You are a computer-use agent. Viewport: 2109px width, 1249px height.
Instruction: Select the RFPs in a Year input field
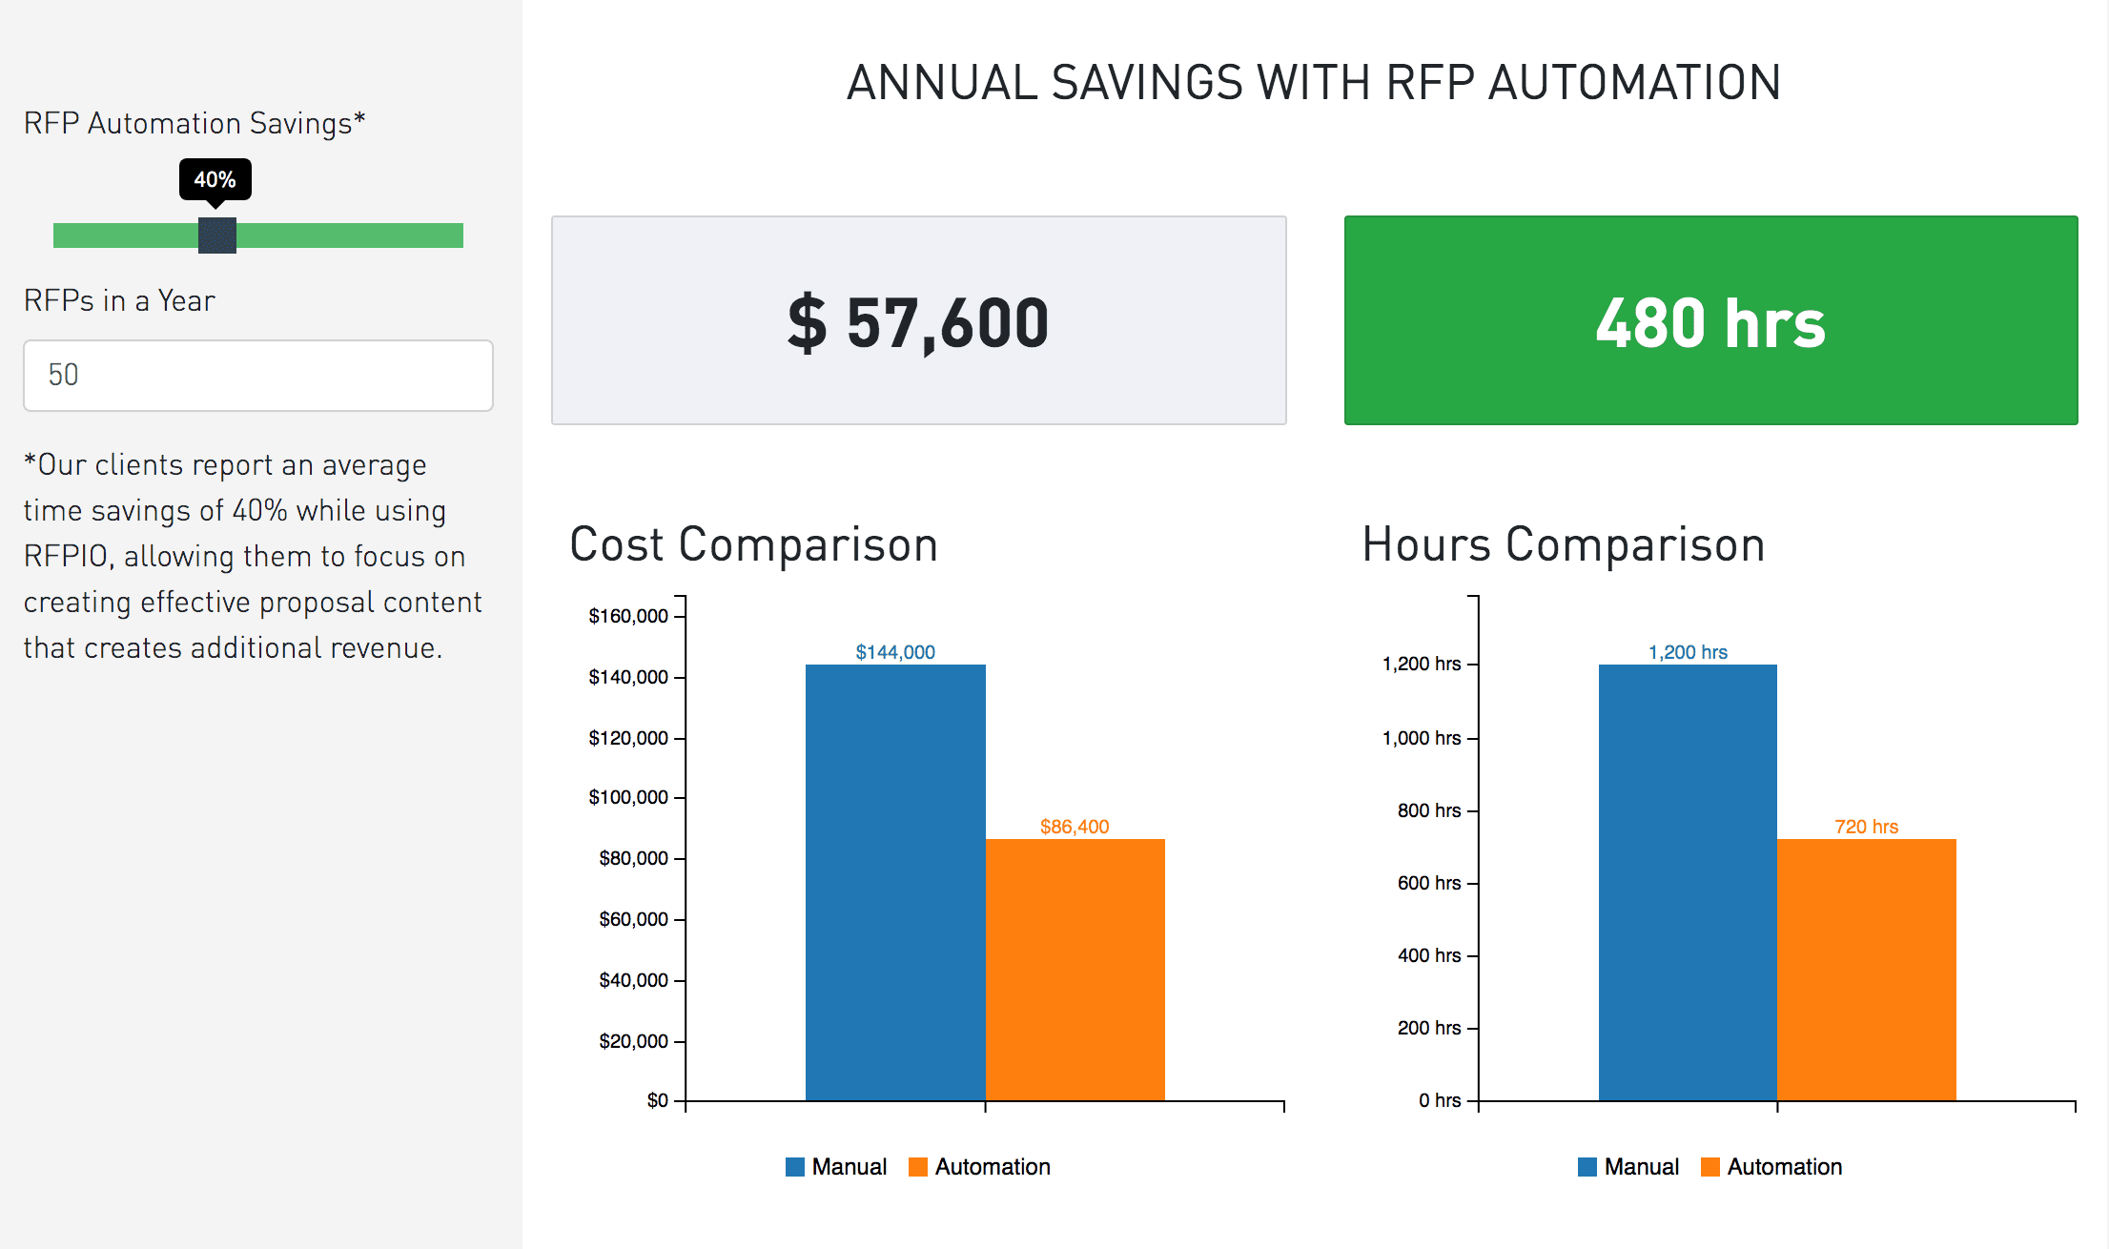tap(257, 376)
